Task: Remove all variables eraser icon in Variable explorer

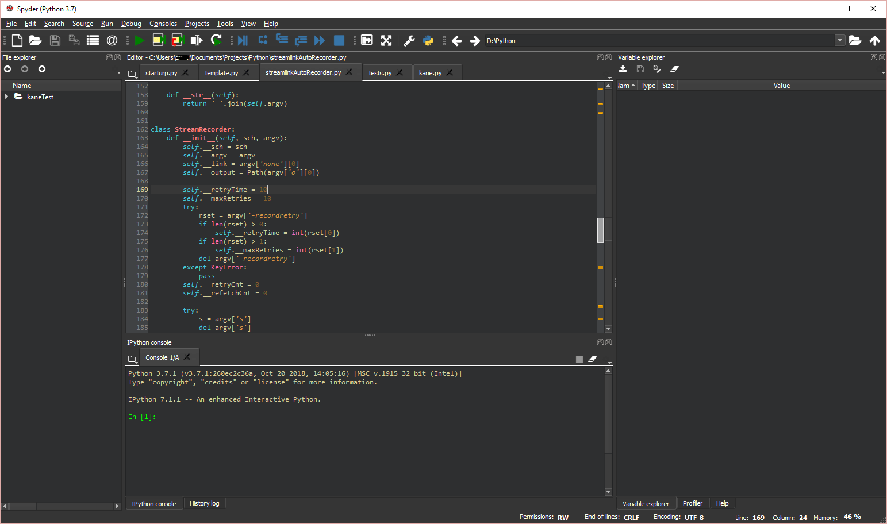Action: (x=674, y=69)
